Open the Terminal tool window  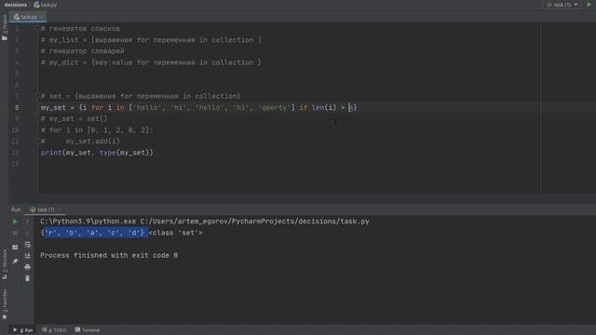[x=88, y=330]
